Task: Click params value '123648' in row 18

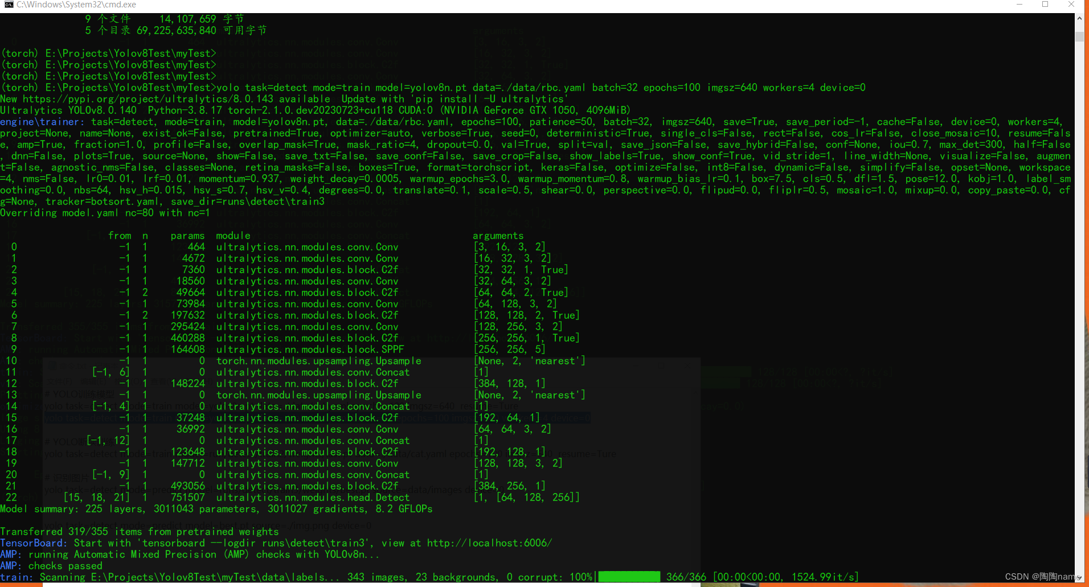Action: pos(187,452)
